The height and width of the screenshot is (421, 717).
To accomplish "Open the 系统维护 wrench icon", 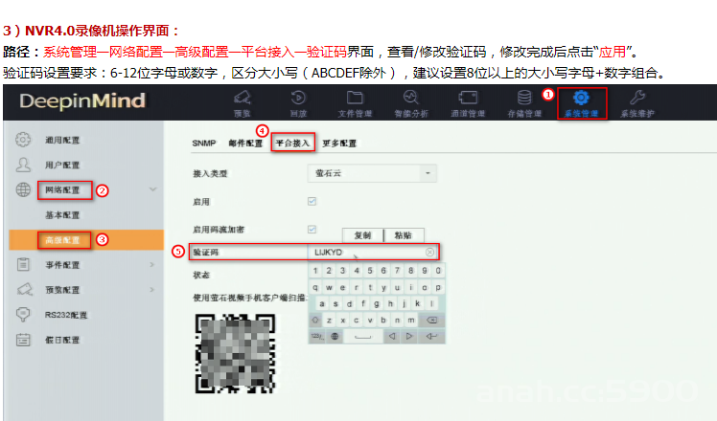I will tap(637, 98).
